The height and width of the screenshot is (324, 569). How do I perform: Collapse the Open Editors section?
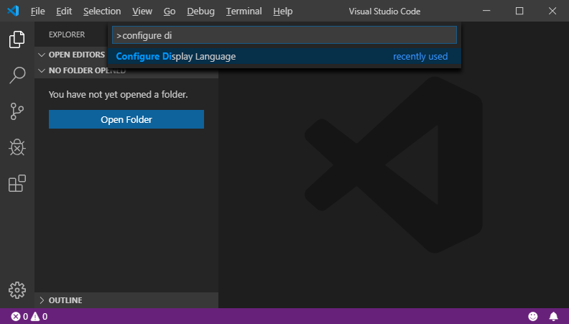[x=73, y=55]
